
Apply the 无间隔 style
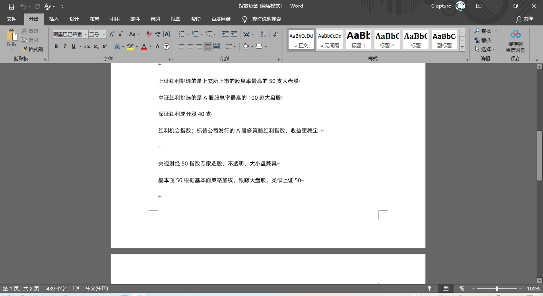pos(330,40)
